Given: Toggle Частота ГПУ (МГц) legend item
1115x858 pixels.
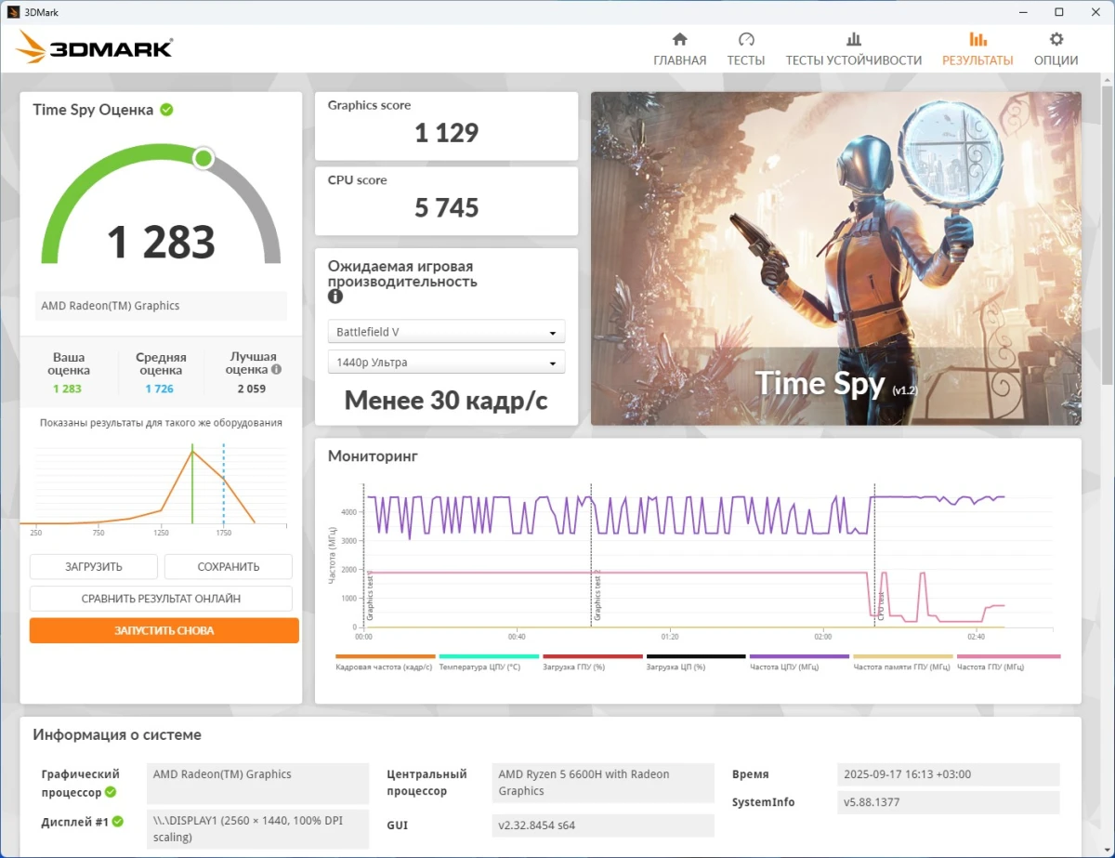Looking at the screenshot, I should [x=1008, y=662].
